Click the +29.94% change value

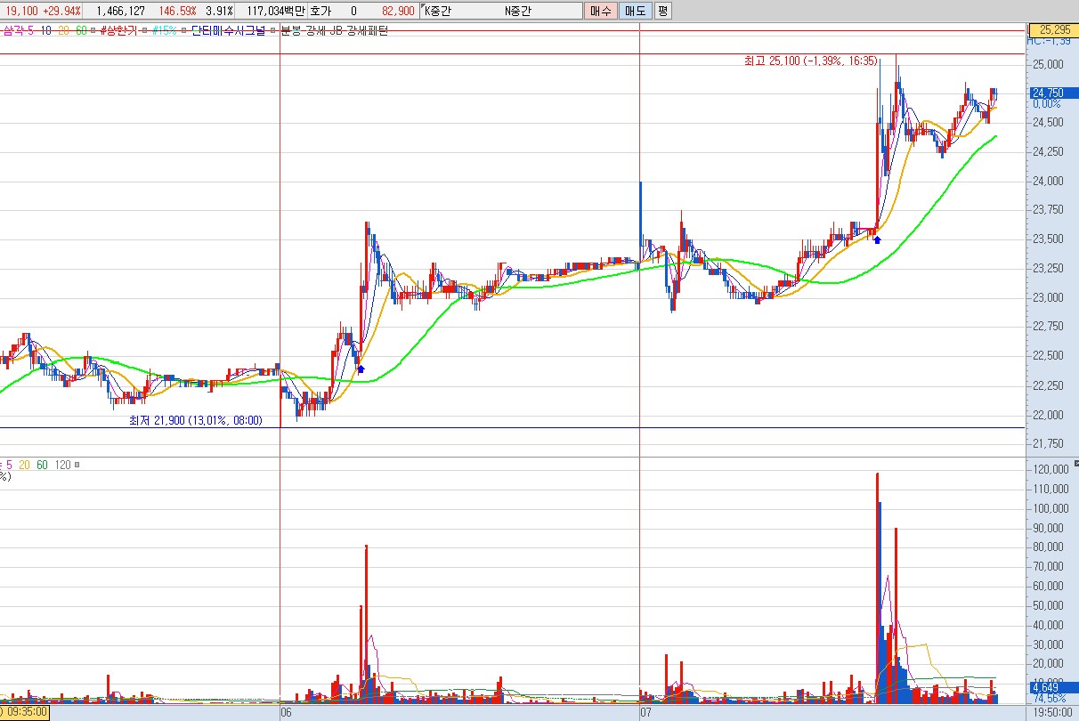(x=61, y=11)
